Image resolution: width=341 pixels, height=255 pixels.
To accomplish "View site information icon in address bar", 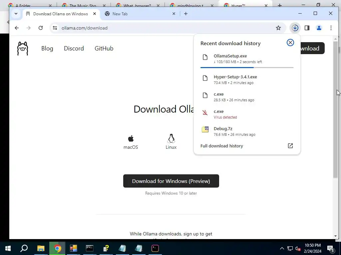I will point(55,28).
